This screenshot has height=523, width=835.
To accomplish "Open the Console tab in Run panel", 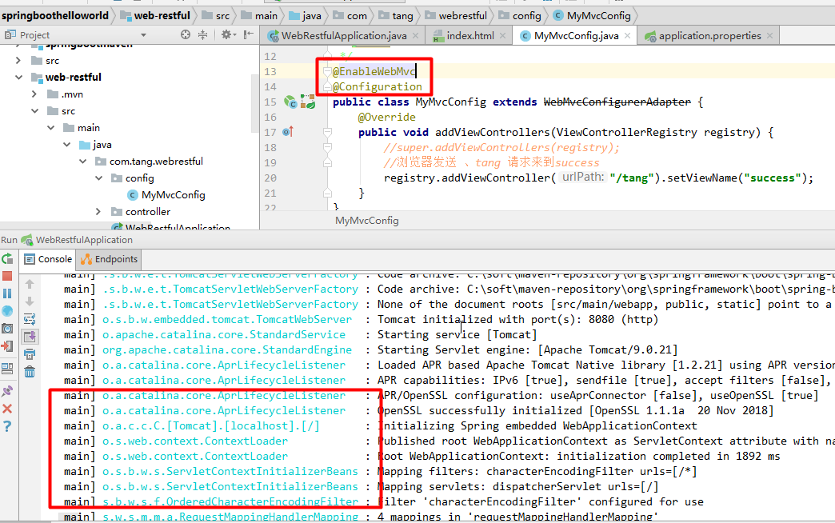I will pyautogui.click(x=49, y=259).
